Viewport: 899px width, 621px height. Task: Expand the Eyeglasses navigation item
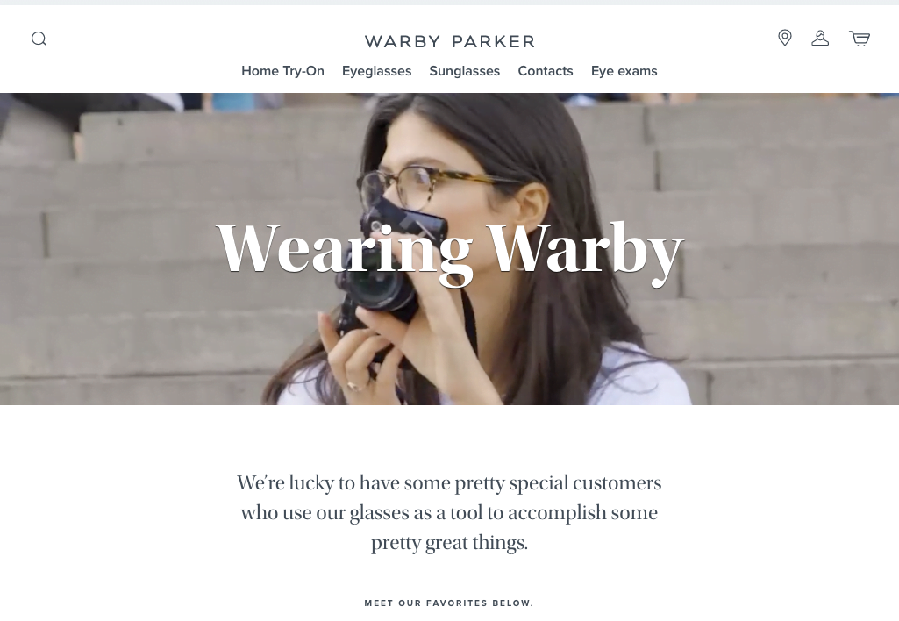376,71
